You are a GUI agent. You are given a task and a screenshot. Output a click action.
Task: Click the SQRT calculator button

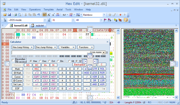(x=37, y=77)
